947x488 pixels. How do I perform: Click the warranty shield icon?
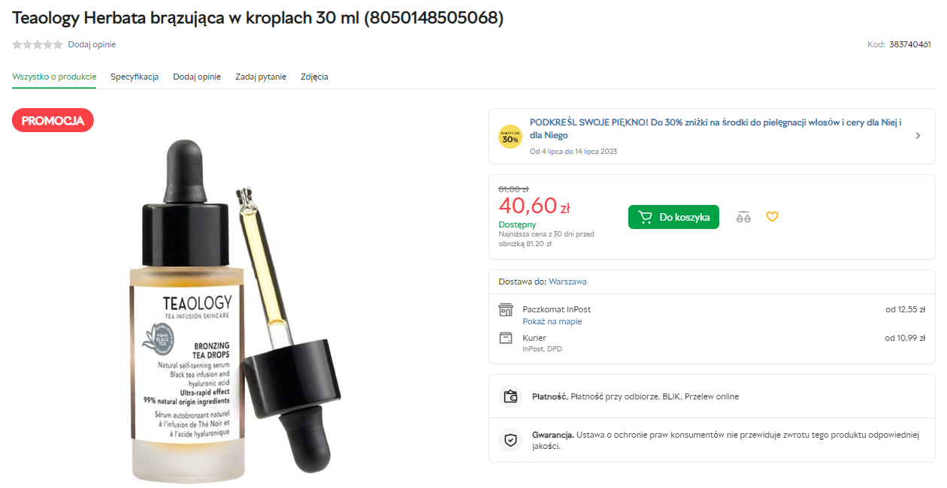(x=511, y=440)
